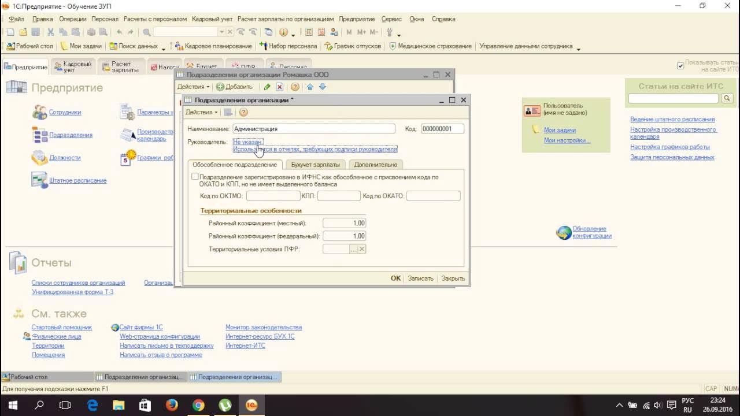
Task: Open the toolbar search combo box dropdown
Action: [221, 32]
